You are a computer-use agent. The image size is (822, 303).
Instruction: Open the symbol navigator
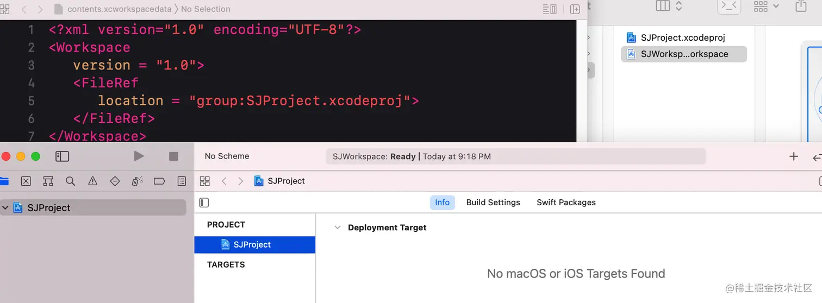tap(48, 181)
